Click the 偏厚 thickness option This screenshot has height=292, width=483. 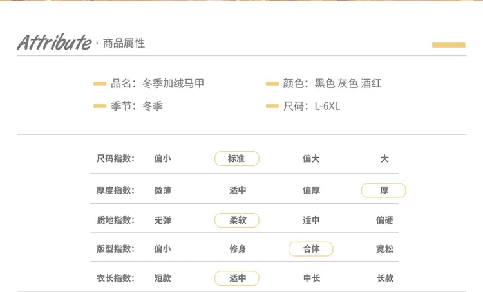[x=311, y=190]
